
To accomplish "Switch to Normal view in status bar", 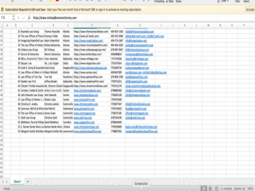I will tap(203, 188).
